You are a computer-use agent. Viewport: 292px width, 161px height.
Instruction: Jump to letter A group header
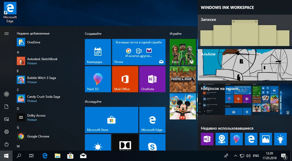18,52
